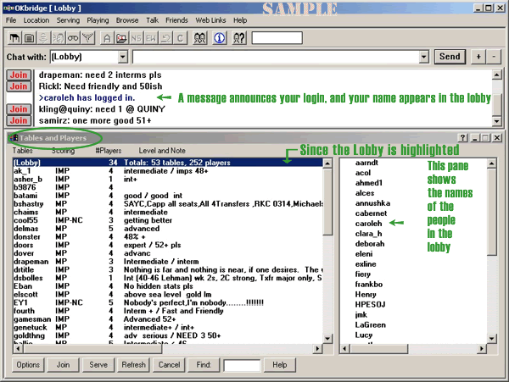Sort by Level and Note column header
Screen dimensions: 509x382
click(162, 151)
